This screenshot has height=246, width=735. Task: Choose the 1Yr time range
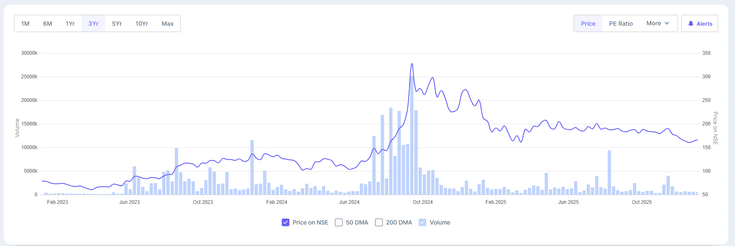point(70,24)
